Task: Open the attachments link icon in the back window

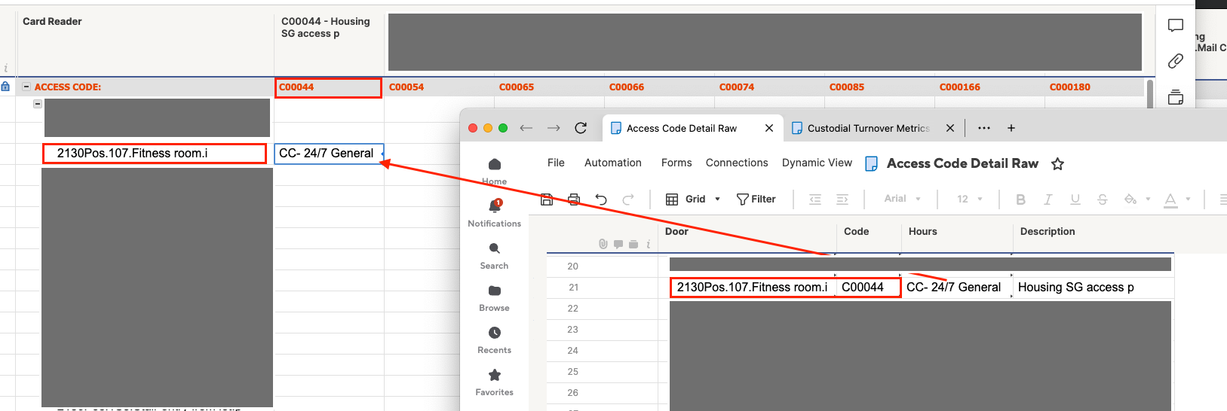Action: tap(1176, 61)
